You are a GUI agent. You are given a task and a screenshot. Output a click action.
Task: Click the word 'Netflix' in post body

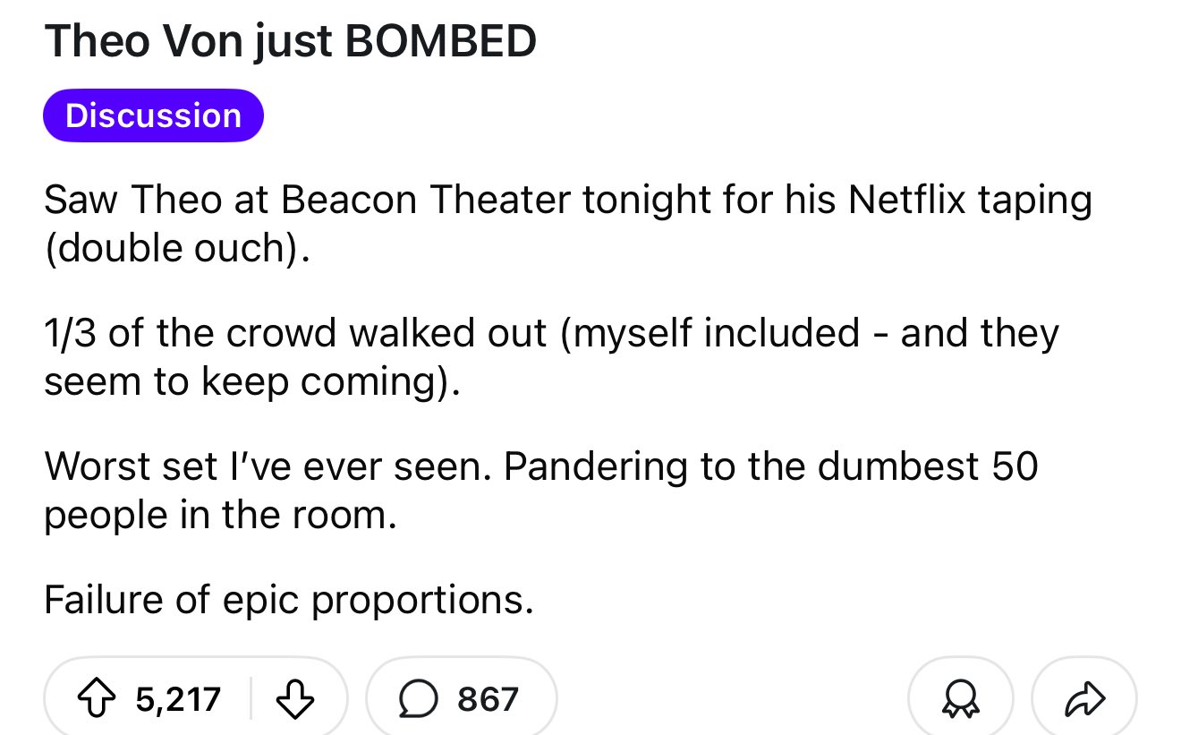(906, 200)
